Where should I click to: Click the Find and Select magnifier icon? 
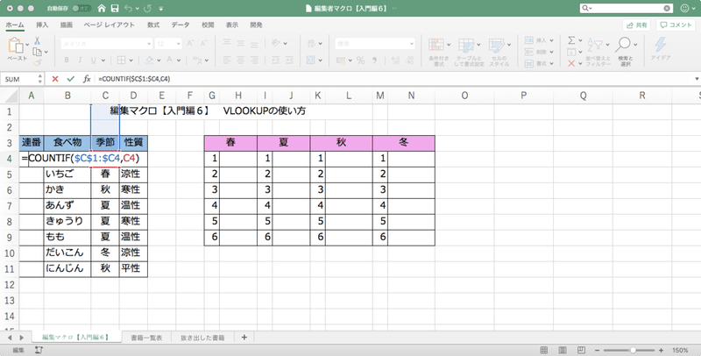point(623,45)
